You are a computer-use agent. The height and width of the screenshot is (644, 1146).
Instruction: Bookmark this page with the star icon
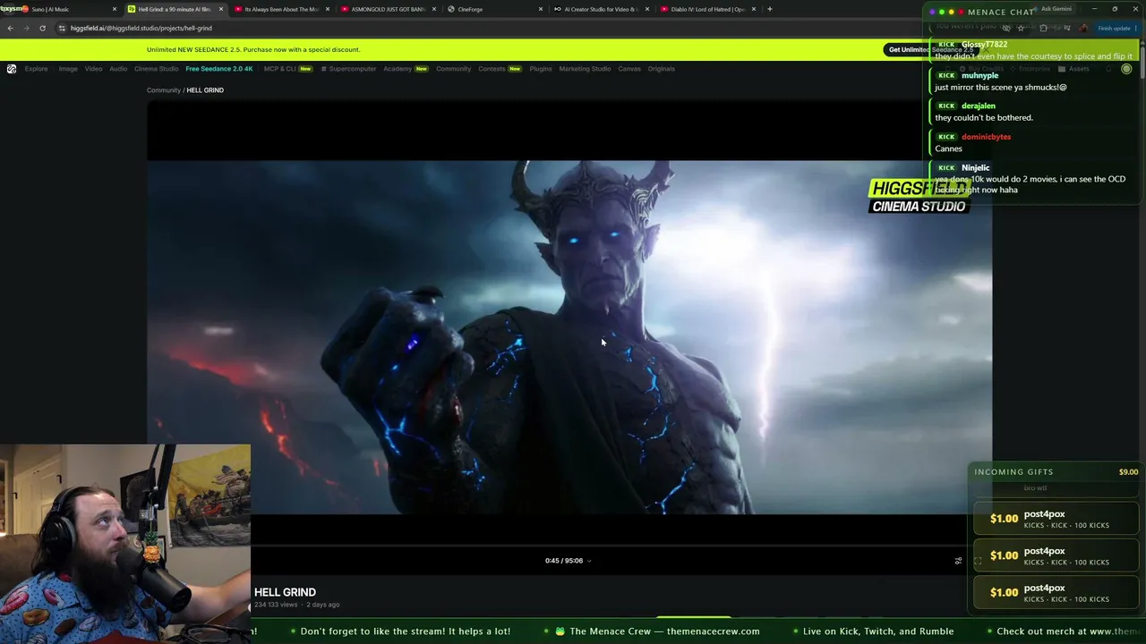[1021, 28]
